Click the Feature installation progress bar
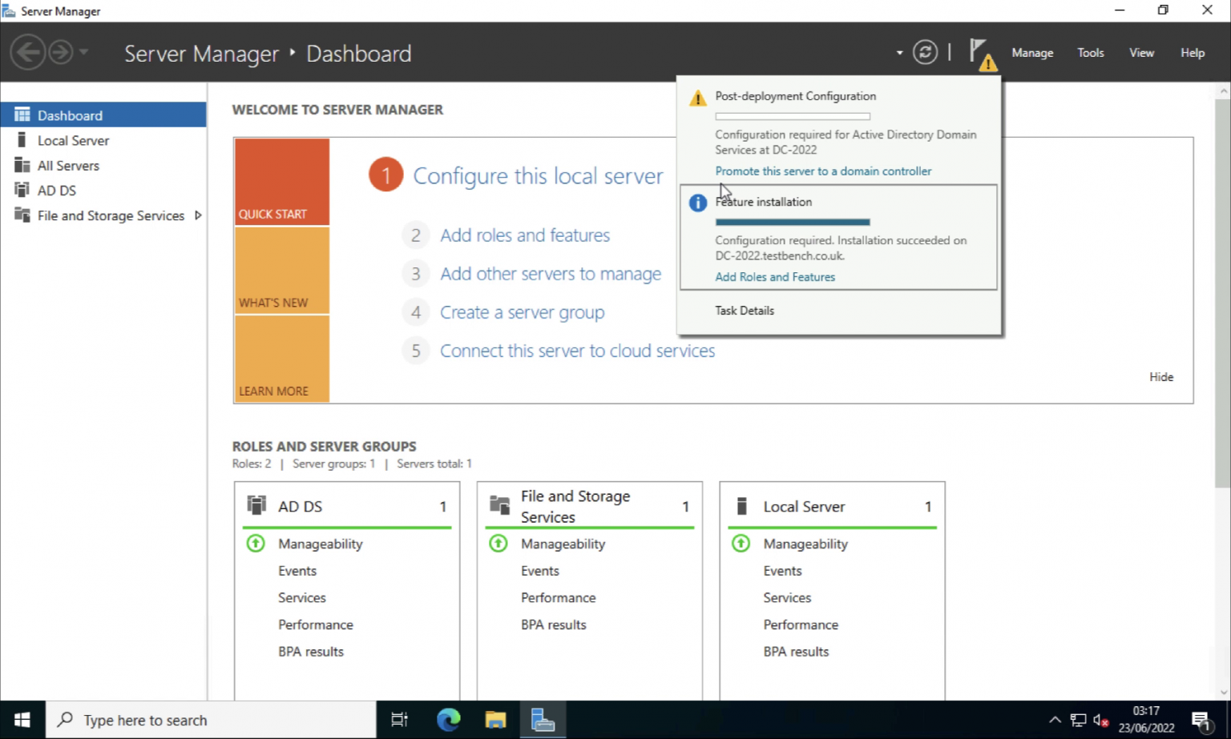 pyautogui.click(x=792, y=222)
